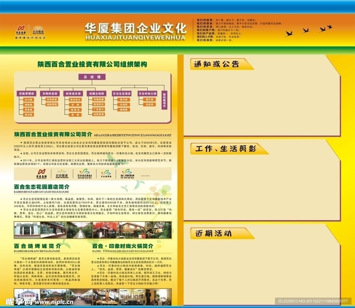The height and width of the screenshot is (308, 355).
Task: Select the 办公室 sub-unit box
Action: coord(29,99)
